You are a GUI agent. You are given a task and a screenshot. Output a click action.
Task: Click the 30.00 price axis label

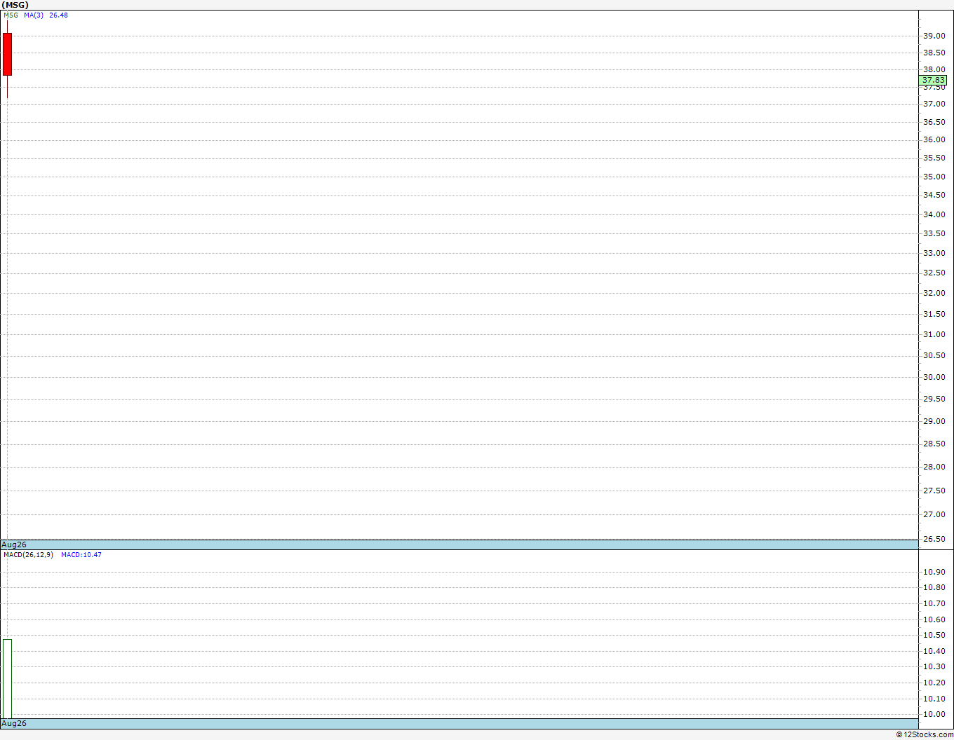pos(934,377)
